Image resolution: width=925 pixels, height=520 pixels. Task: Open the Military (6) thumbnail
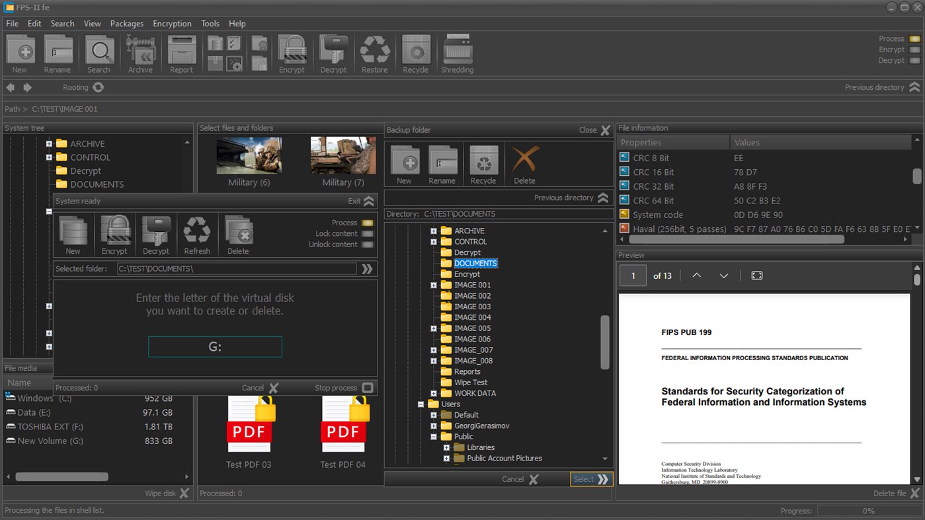(249, 155)
